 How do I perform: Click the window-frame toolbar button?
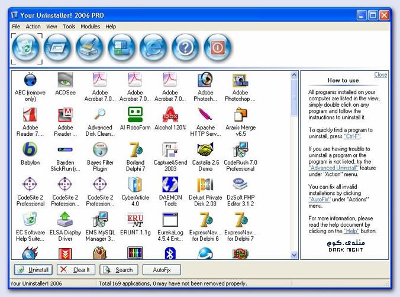coord(57,48)
